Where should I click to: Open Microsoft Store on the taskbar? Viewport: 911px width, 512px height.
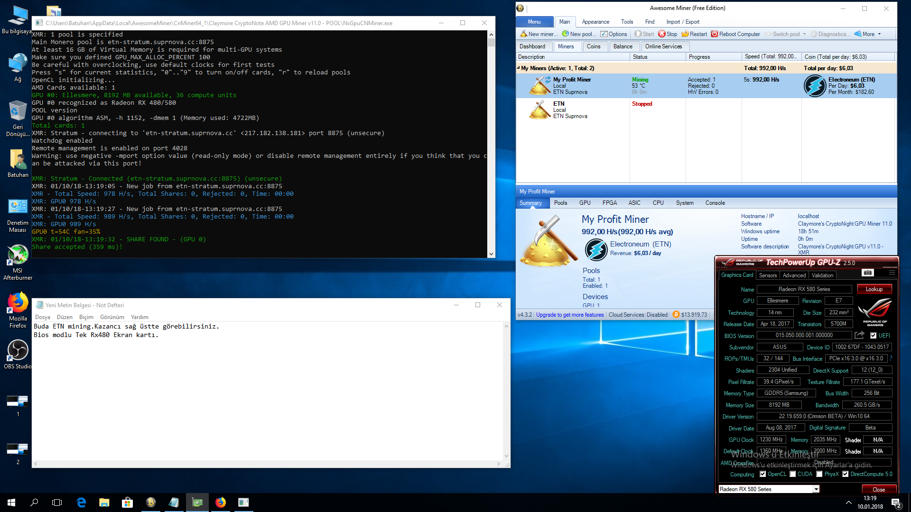point(128,502)
